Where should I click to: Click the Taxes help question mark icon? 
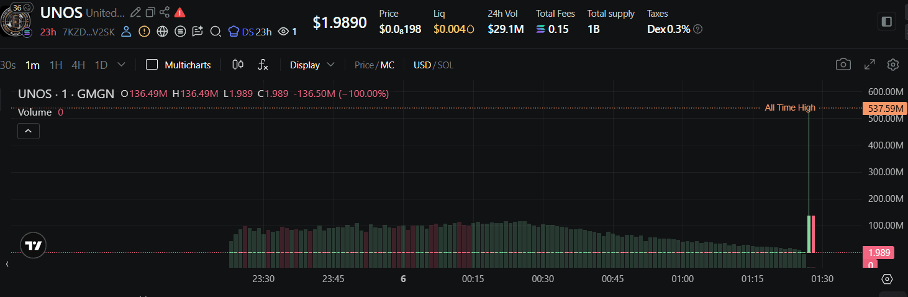click(x=697, y=29)
